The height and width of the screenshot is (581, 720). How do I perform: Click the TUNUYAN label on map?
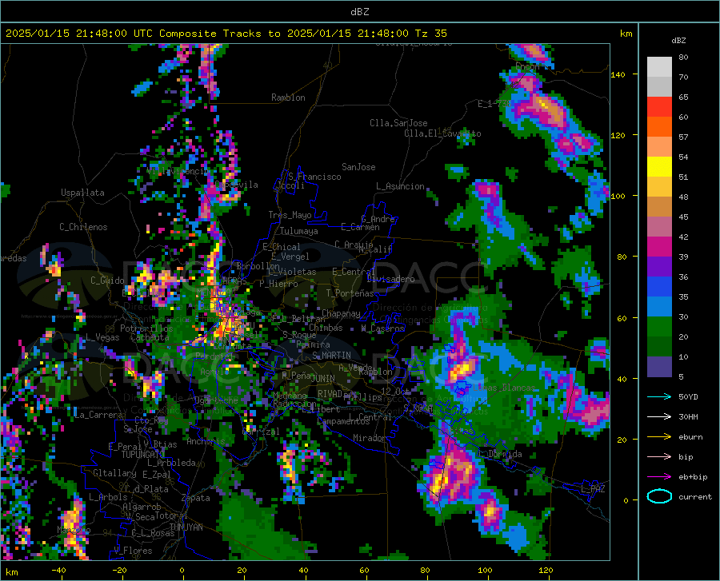(186, 527)
